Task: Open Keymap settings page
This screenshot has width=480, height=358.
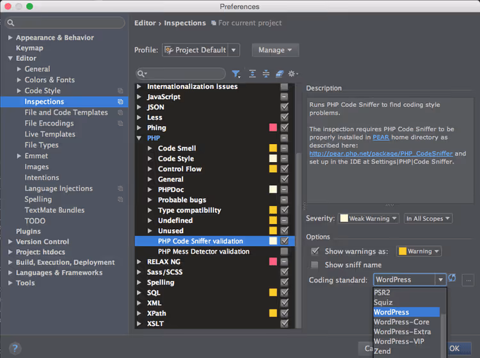Action: coord(29,48)
